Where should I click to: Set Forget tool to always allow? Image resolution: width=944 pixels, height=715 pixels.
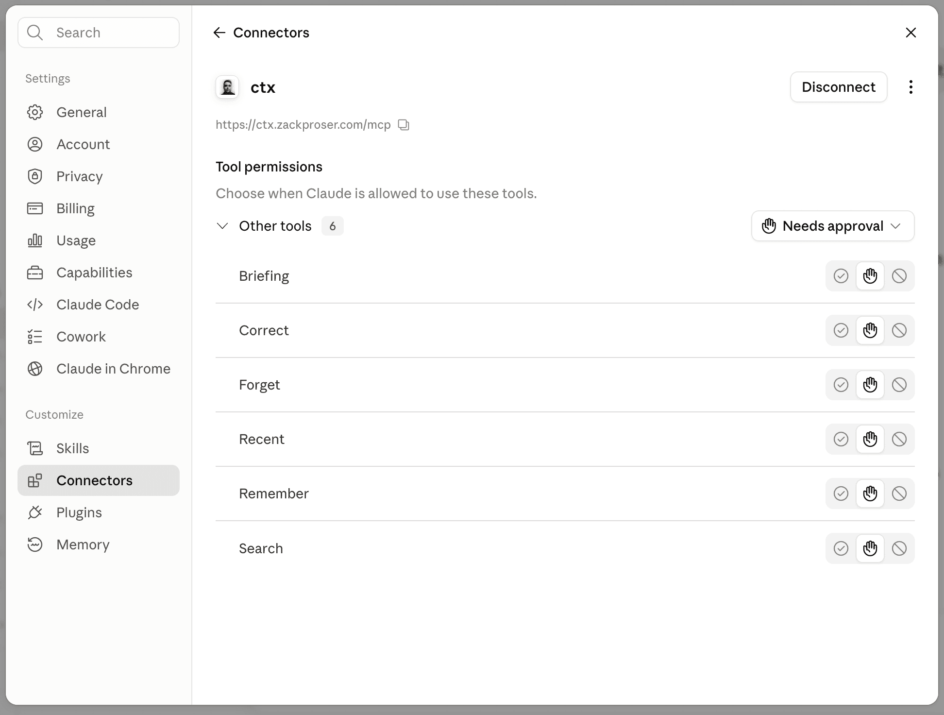[841, 385]
